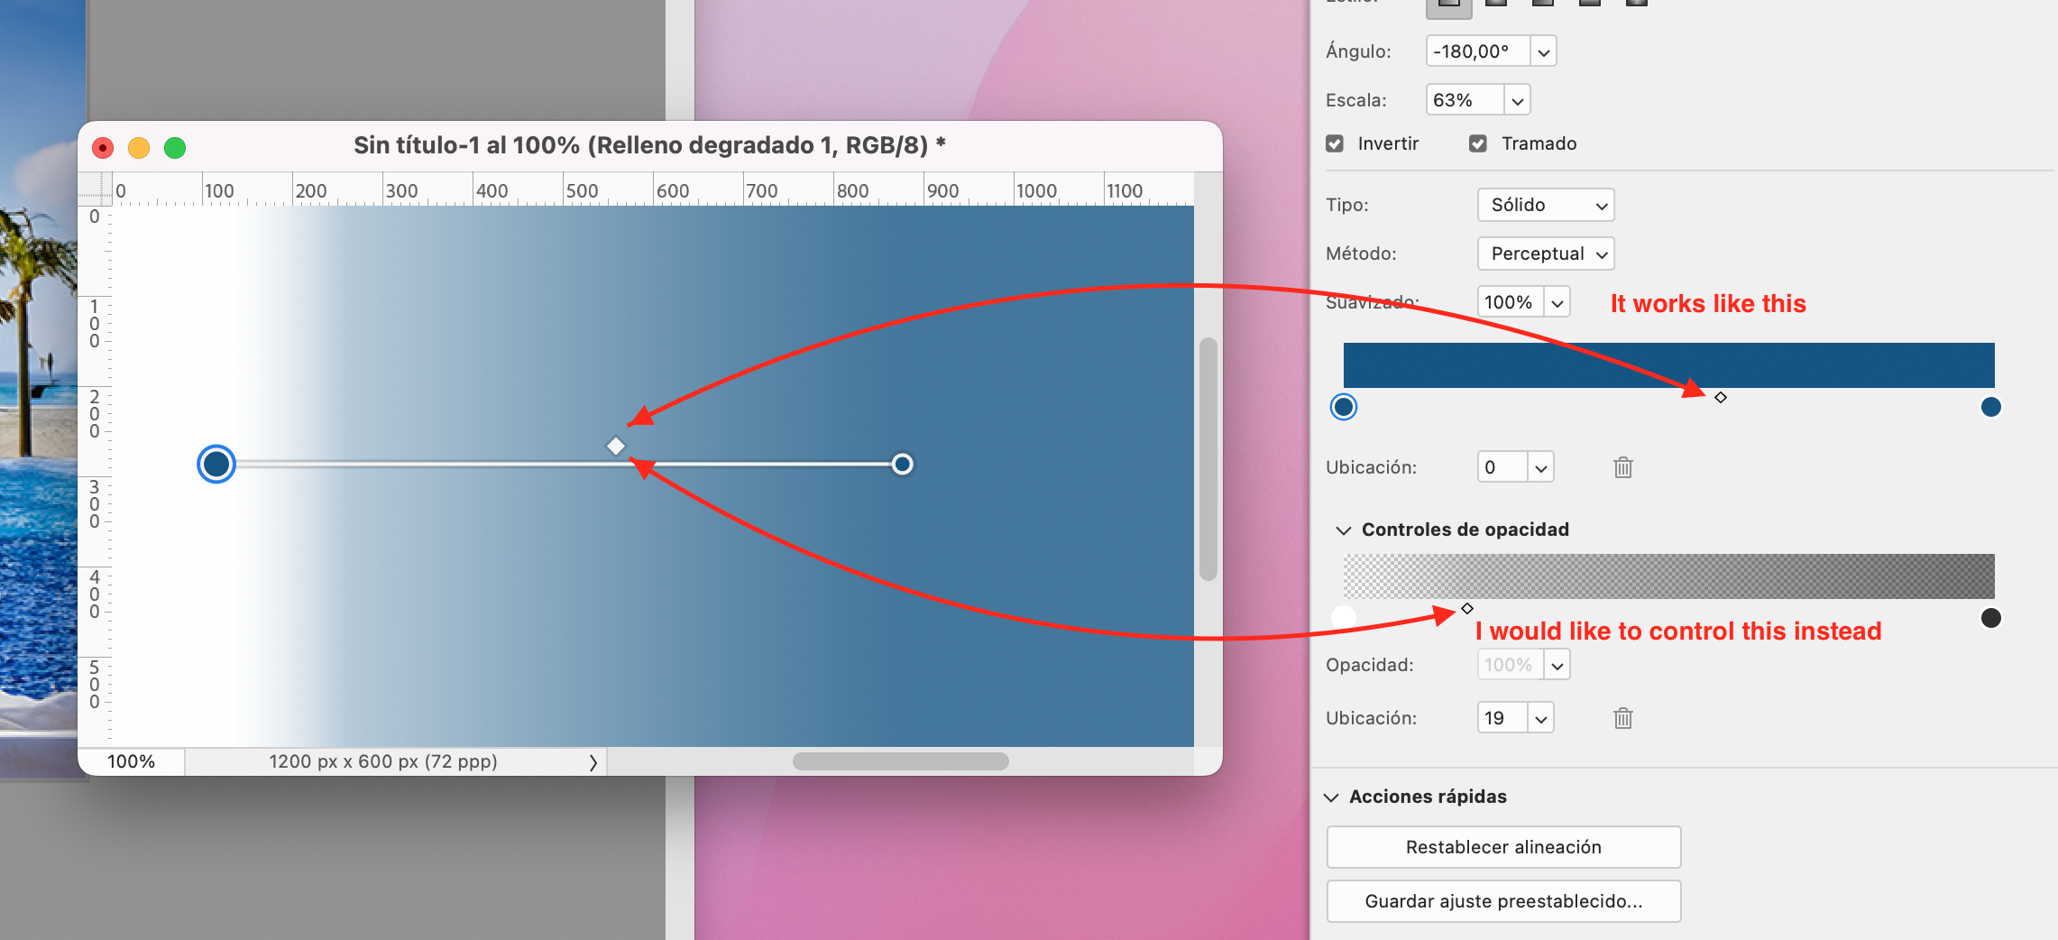Click the Guardar ajuste preestablecido button
This screenshot has width=2058, height=940.
coord(1502,900)
